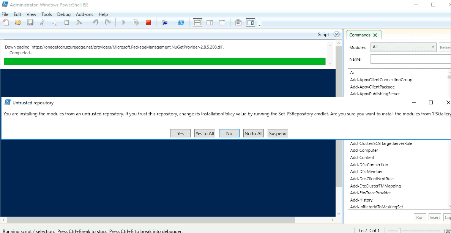The width and height of the screenshot is (451, 233).
Task: Open the Help menu
Action: tap(103, 14)
